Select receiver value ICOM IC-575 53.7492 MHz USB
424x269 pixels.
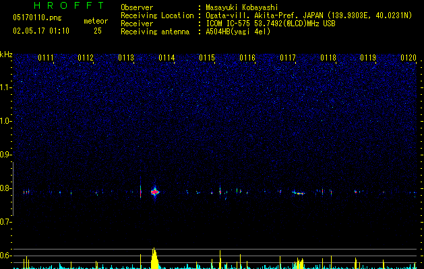tap(270, 24)
